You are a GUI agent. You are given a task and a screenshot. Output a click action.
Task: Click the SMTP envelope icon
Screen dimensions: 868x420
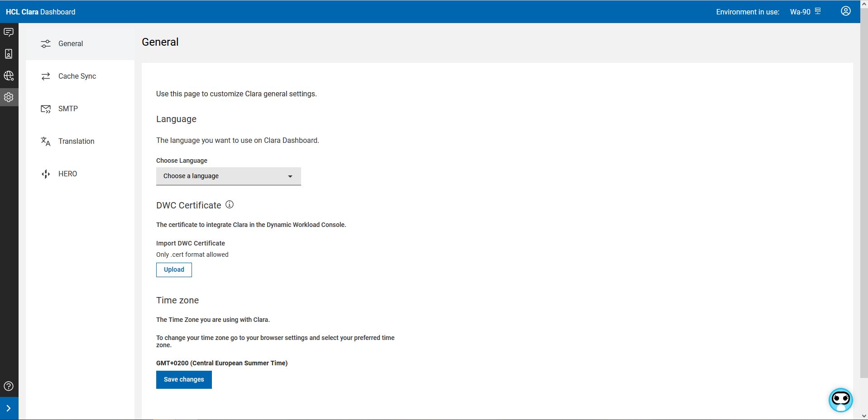tap(46, 109)
